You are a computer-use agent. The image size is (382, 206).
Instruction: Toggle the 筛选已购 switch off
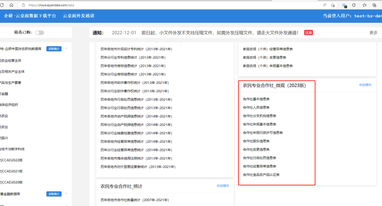point(40,32)
